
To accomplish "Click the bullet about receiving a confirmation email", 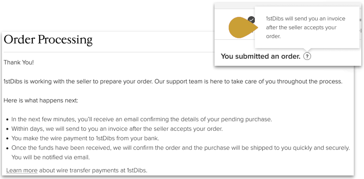I will point(142,119).
